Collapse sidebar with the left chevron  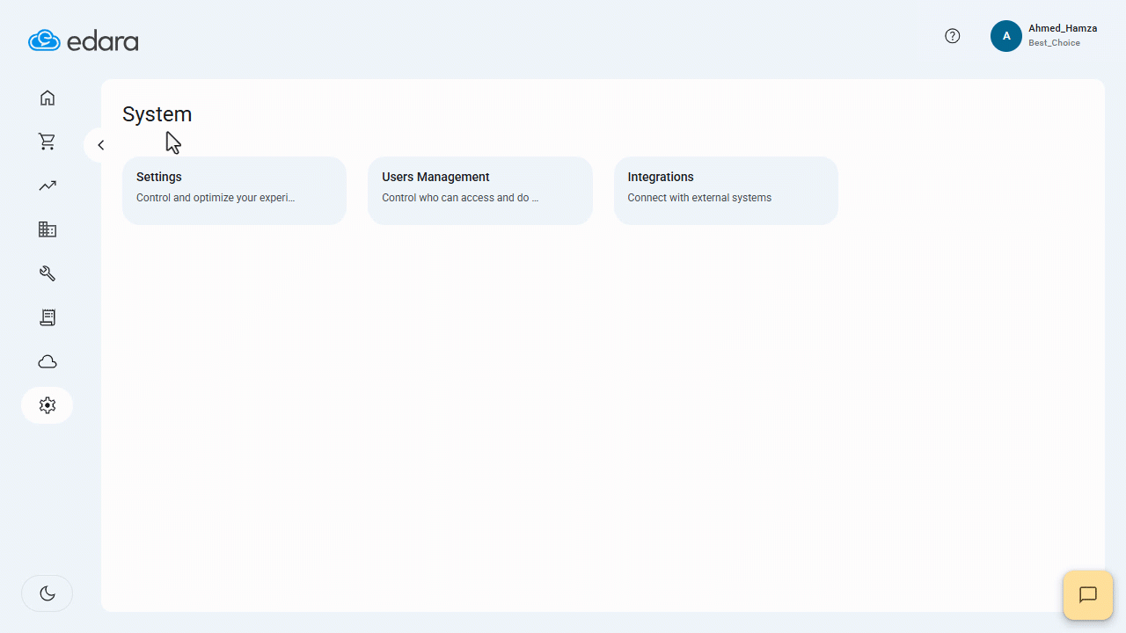[100, 145]
